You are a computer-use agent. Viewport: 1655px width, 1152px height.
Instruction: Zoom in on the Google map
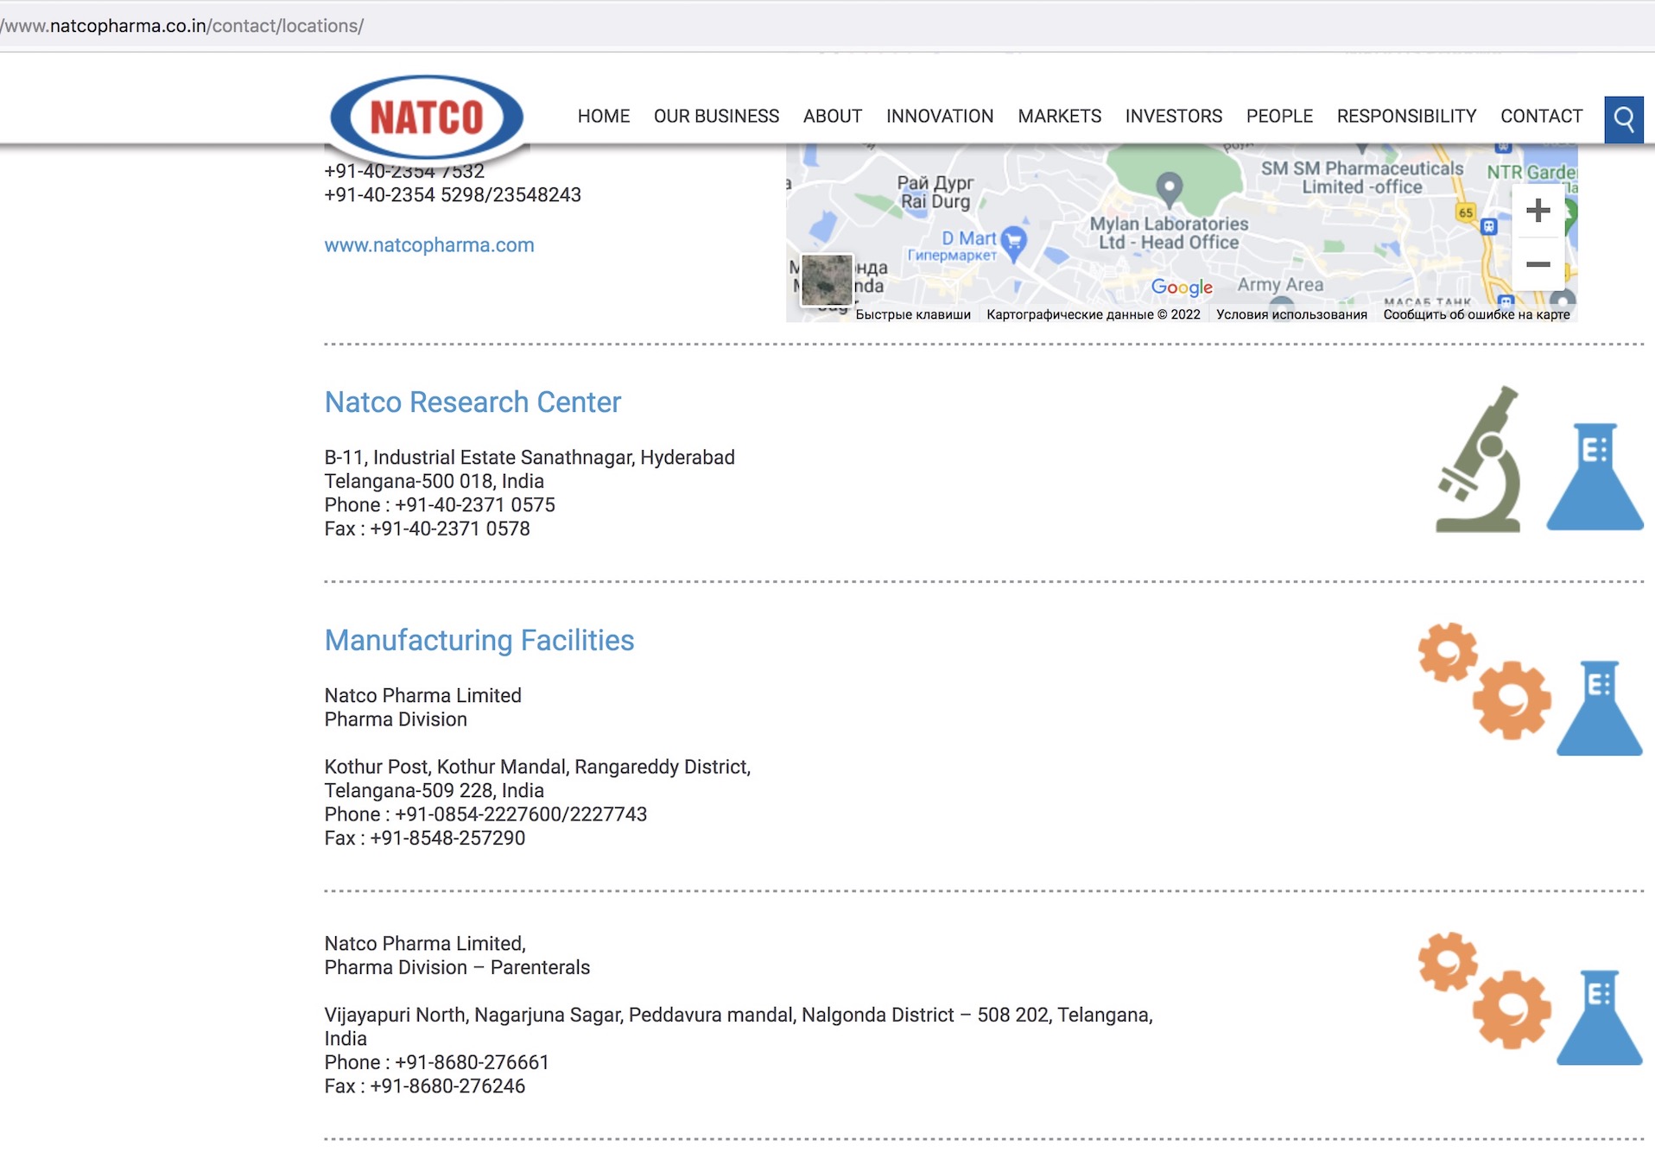(1538, 211)
